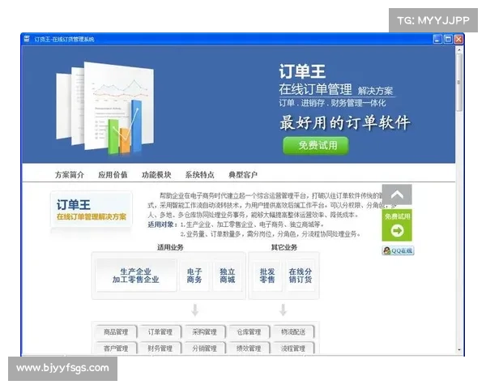Click the 适用业务 heading
This screenshot has width=486, height=389.
point(170,247)
